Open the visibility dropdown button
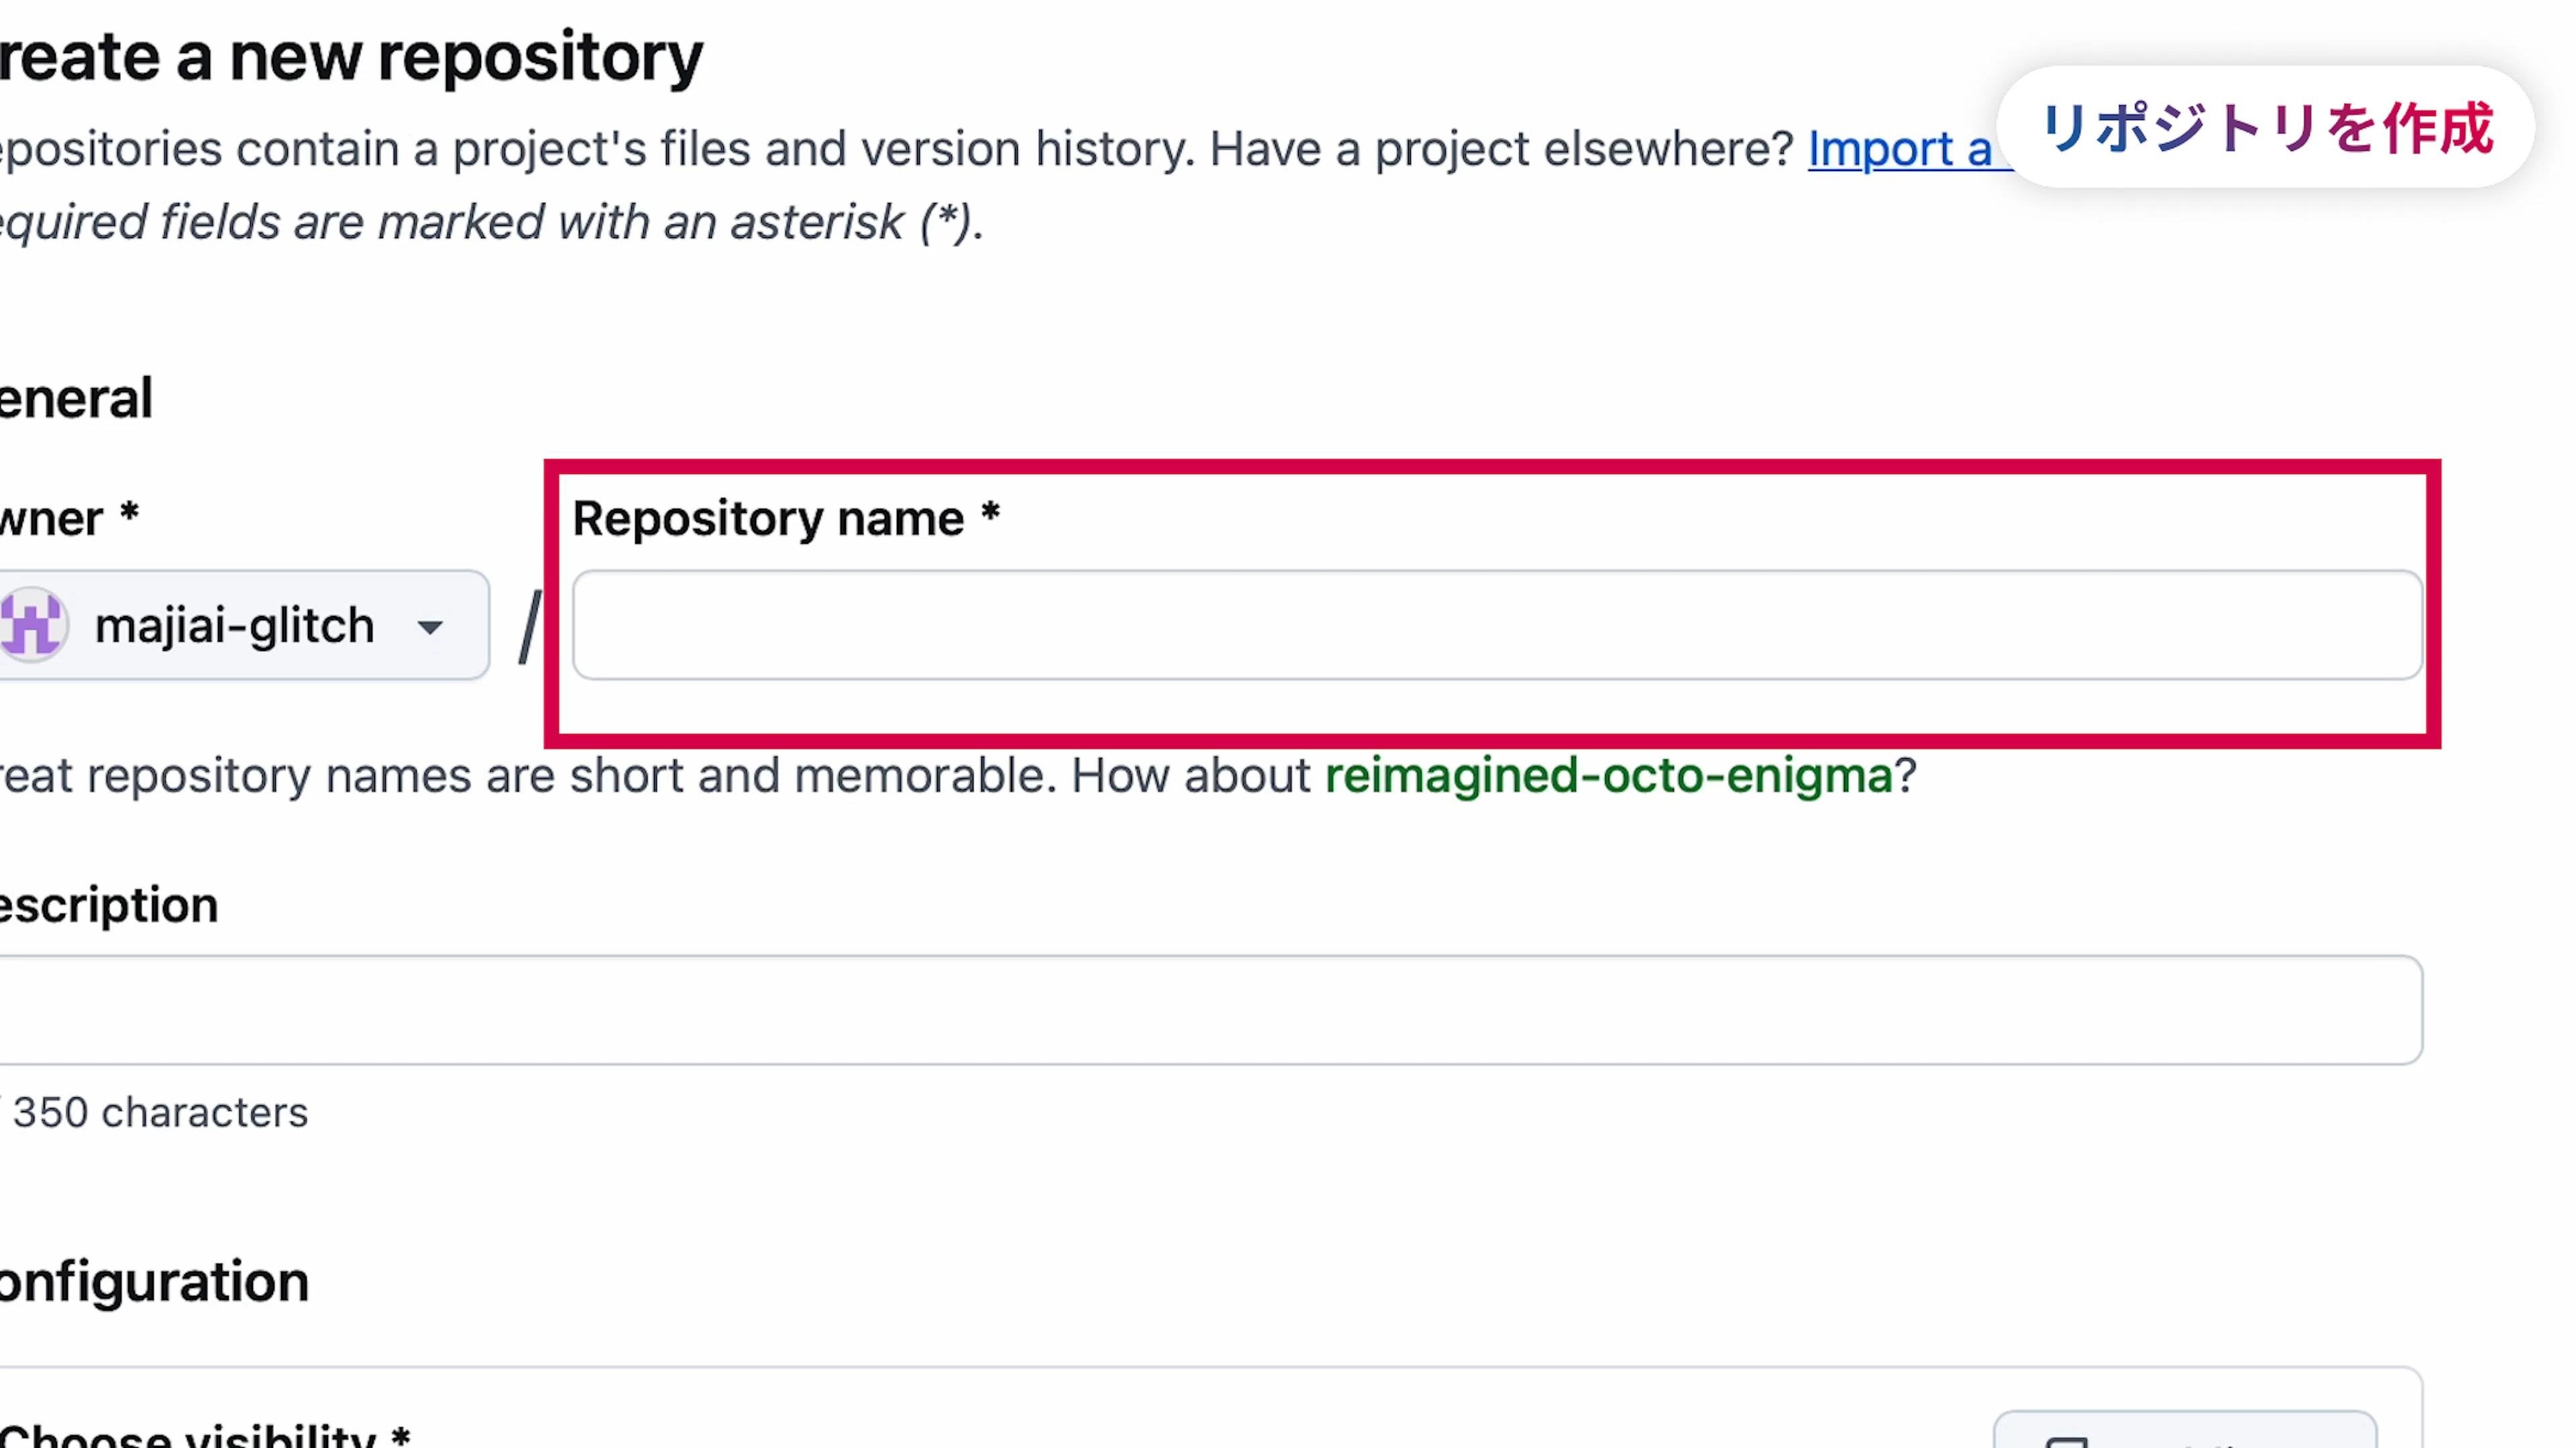 point(2184,1431)
